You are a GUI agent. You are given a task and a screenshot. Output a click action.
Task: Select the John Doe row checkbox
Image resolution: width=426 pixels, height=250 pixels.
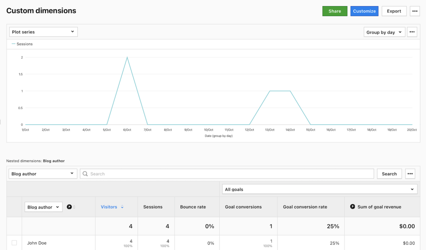point(14,243)
